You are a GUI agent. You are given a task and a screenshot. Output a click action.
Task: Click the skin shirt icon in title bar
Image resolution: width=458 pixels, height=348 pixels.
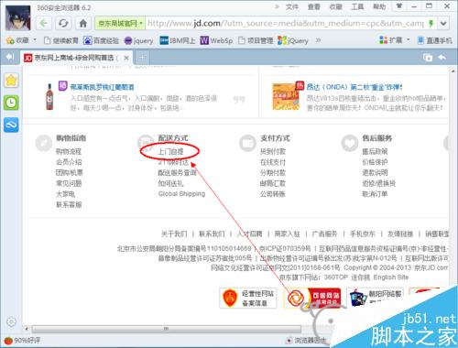[399, 5]
